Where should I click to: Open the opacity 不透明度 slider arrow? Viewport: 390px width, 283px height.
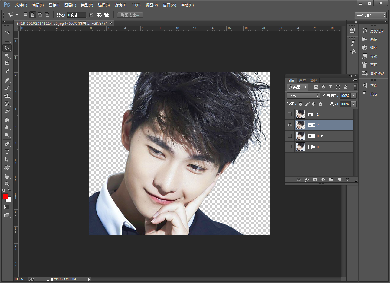[353, 96]
